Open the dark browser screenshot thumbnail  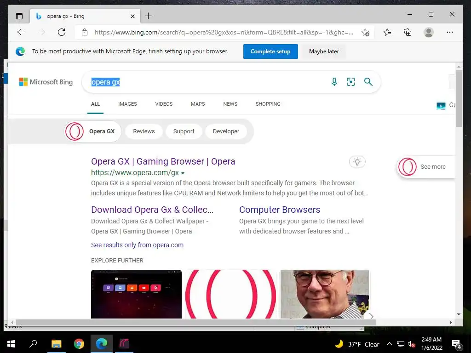(x=136, y=294)
